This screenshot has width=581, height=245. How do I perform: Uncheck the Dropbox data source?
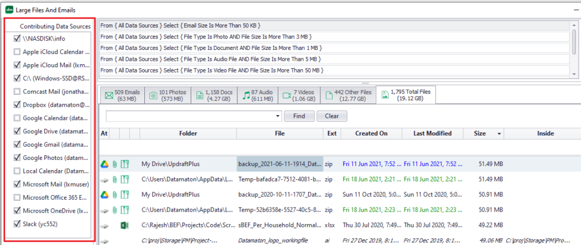16,105
